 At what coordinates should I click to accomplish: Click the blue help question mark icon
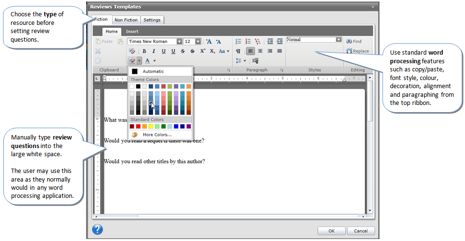coord(98,230)
